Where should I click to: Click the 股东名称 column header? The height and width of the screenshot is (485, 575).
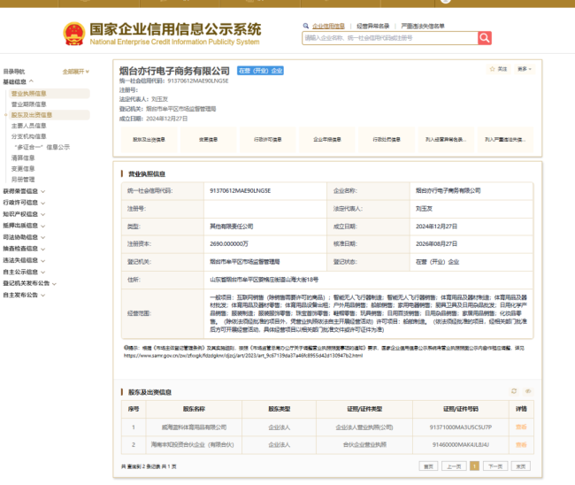194,409
